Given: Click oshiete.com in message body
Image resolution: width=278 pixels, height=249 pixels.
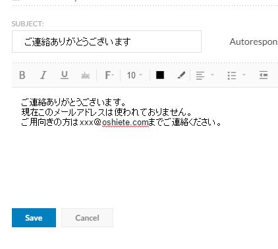Looking at the screenshot, I should tap(125, 123).
